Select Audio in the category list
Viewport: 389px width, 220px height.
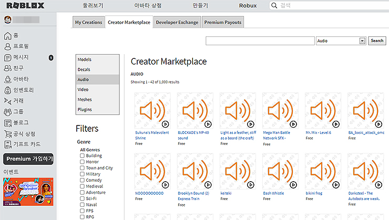97,79
